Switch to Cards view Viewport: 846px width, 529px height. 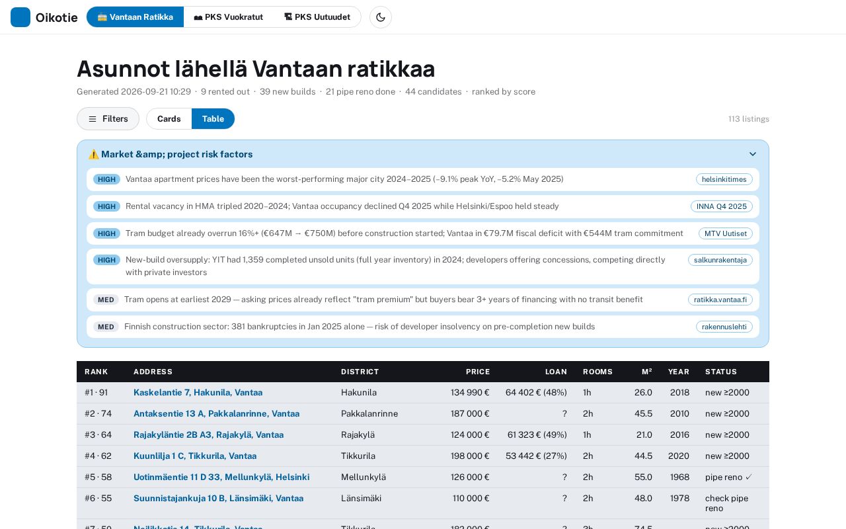point(169,119)
